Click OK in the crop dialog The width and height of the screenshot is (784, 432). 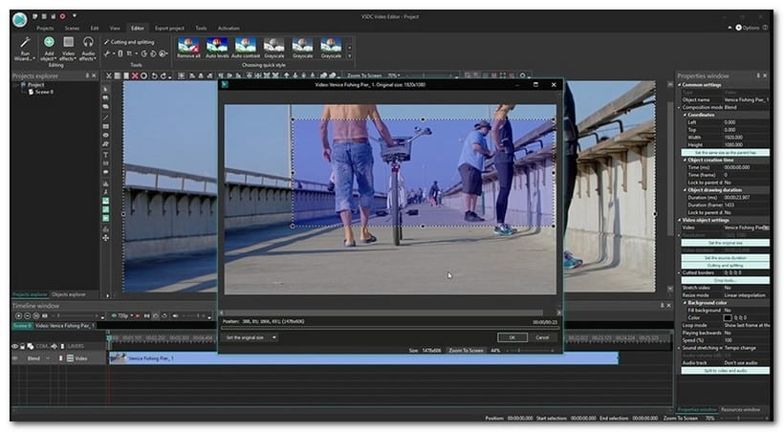(x=512, y=337)
